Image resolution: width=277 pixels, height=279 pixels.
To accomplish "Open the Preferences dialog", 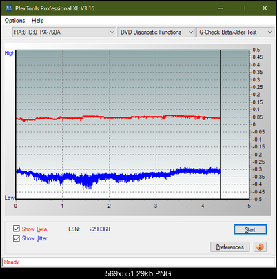I will [229, 247].
